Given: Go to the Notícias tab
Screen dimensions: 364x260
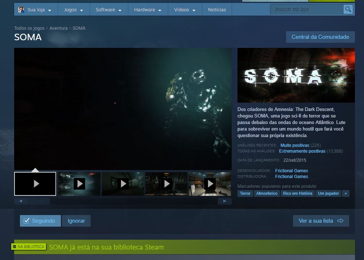Looking at the screenshot, I should [217, 9].
